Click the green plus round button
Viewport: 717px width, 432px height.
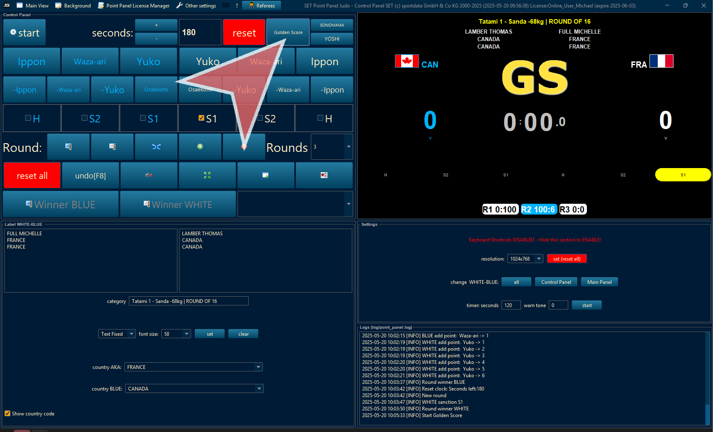click(200, 146)
